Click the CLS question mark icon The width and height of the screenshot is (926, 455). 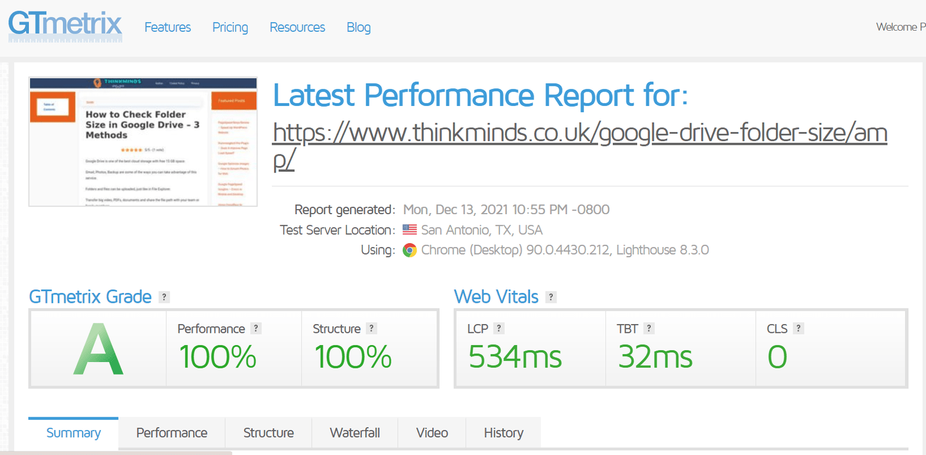(x=798, y=328)
